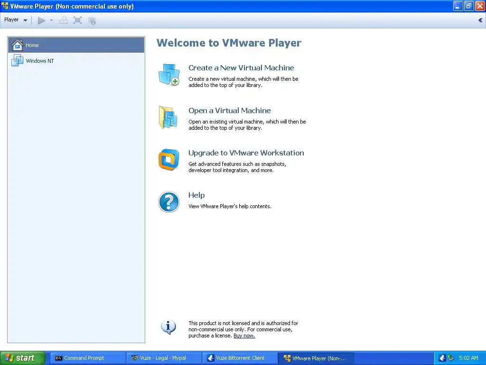Click the Open a Virtual Machine folder icon
The width and height of the screenshot is (486, 365).
tap(168, 117)
